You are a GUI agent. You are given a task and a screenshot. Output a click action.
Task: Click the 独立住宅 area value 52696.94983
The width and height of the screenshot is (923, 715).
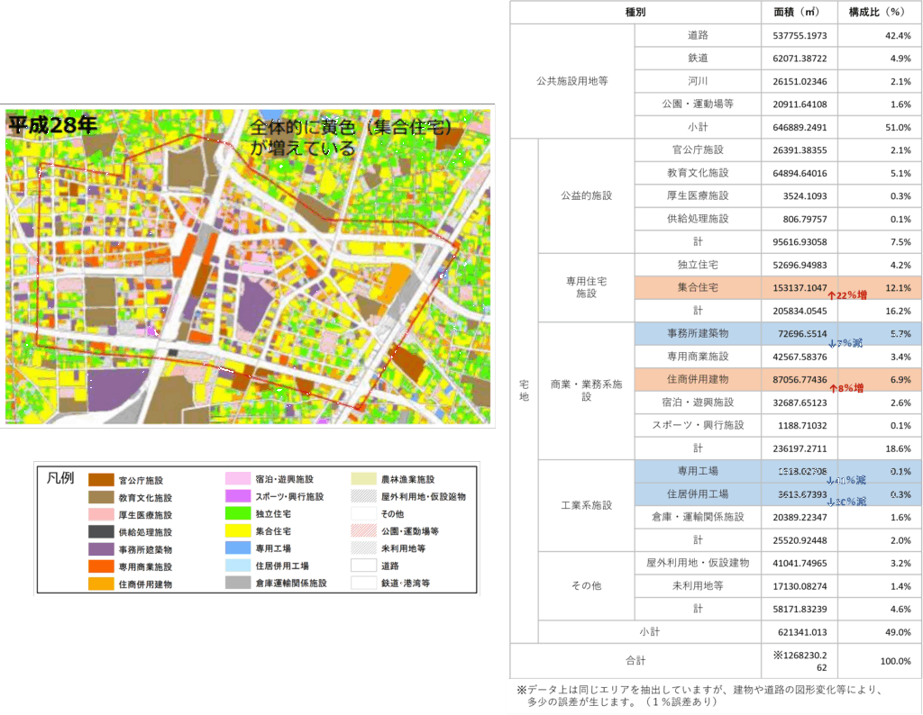[800, 265]
